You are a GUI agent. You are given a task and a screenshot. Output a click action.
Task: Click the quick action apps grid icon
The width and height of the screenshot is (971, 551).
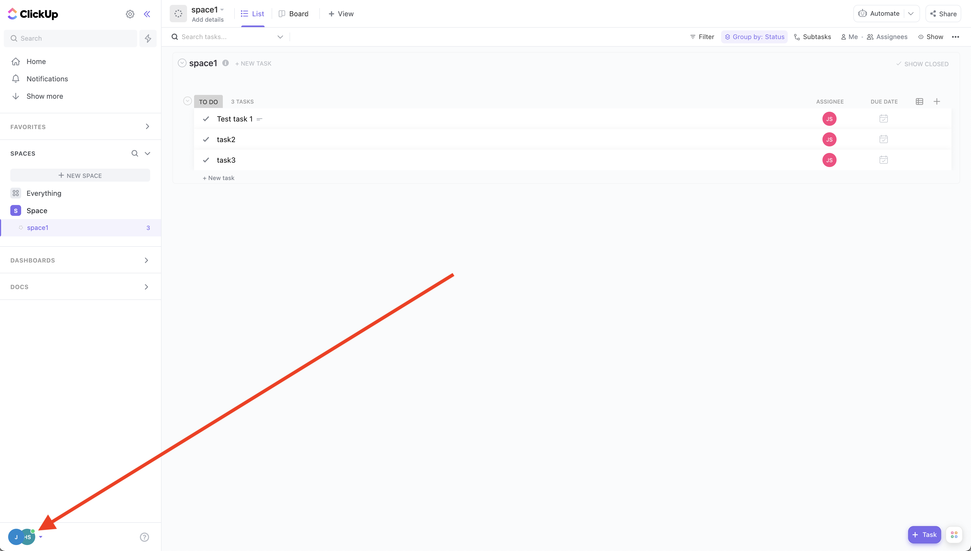[x=954, y=534]
